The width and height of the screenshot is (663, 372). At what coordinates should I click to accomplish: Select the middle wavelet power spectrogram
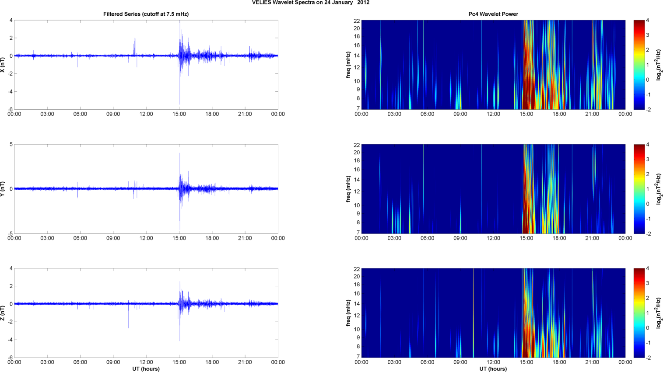493,189
